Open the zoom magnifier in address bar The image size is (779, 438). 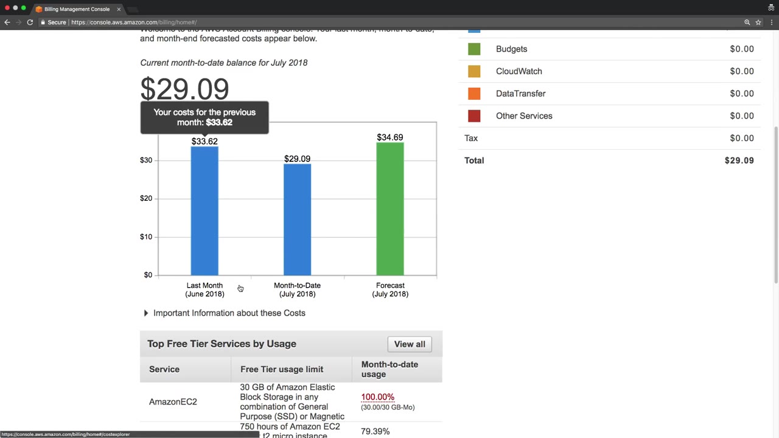747,23
